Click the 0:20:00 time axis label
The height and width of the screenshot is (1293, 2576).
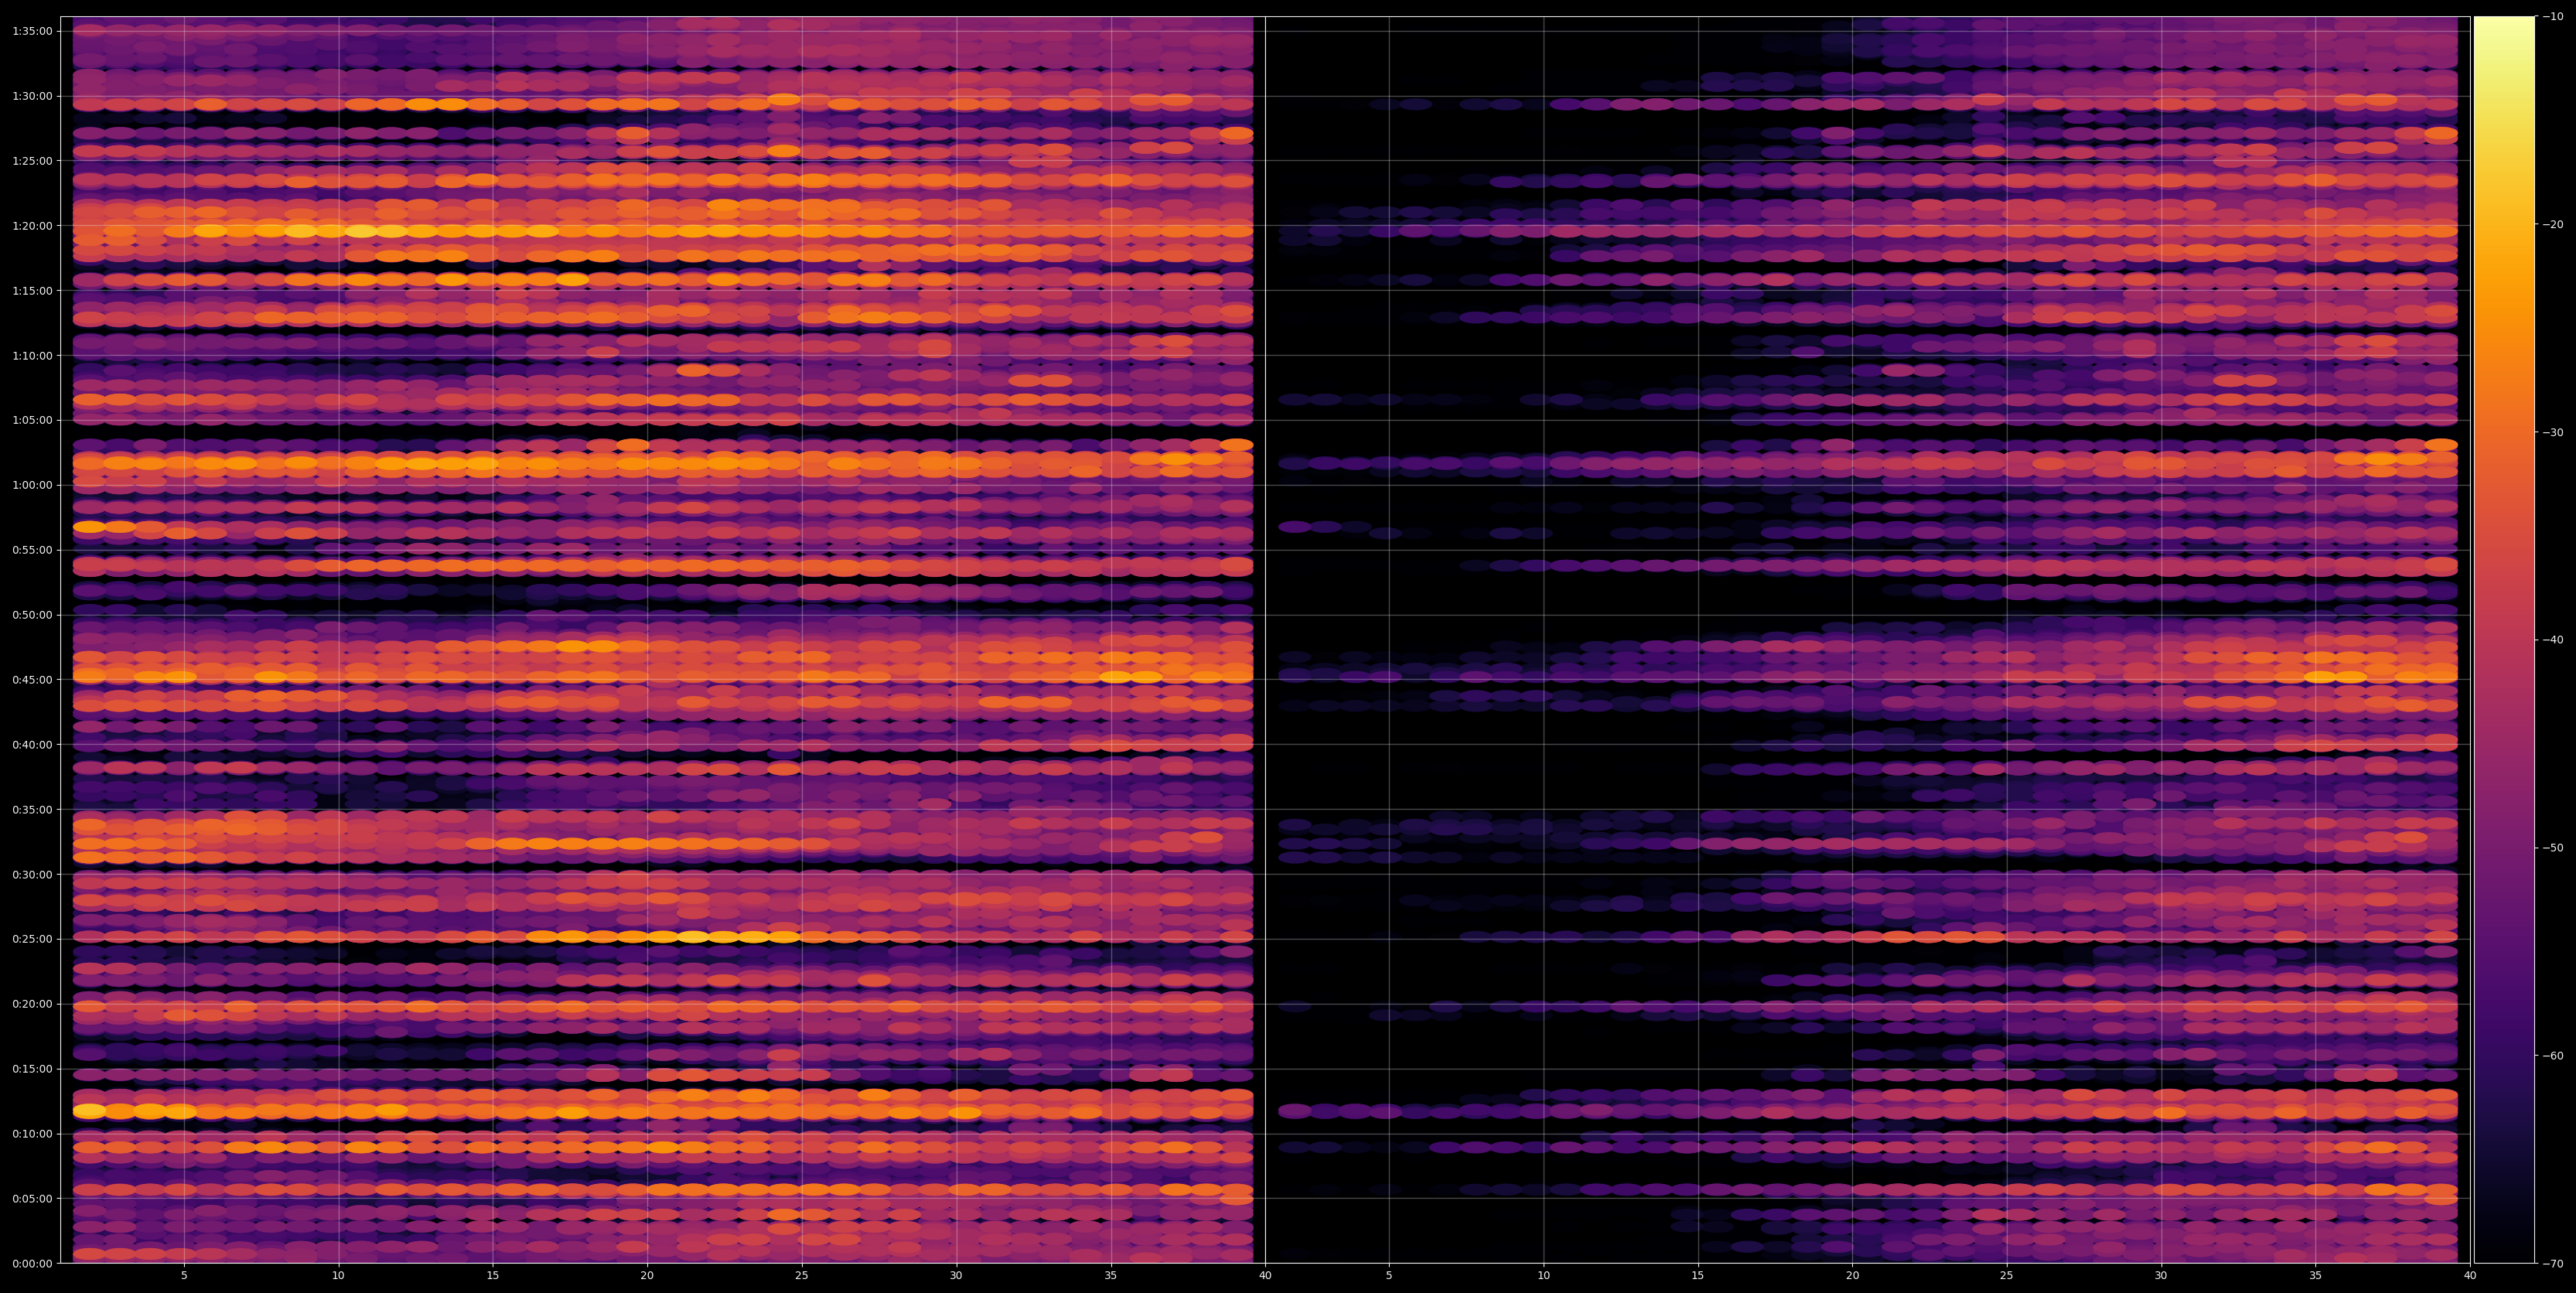pyautogui.click(x=32, y=1004)
